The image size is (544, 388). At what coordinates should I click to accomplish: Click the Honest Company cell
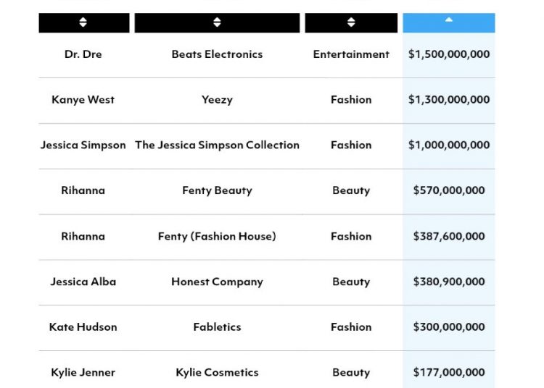[x=217, y=282]
